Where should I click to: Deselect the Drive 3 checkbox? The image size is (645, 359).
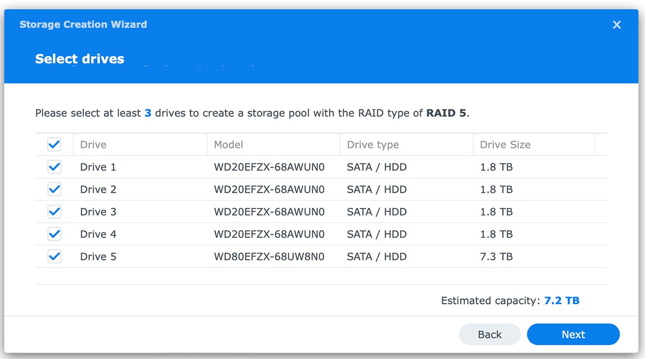[55, 212]
